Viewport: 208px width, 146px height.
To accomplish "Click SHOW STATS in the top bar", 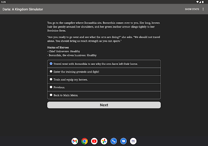I will tap(192, 9).
